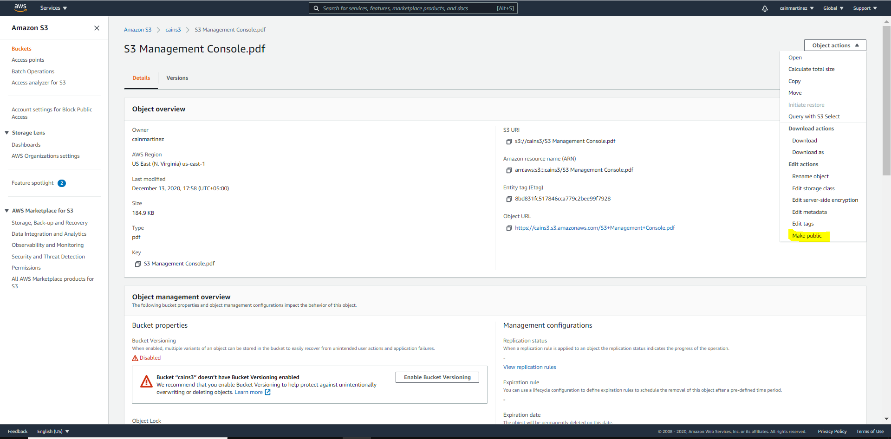Open All AWS Marketplace products for S3
This screenshot has width=891, height=439.
point(52,283)
